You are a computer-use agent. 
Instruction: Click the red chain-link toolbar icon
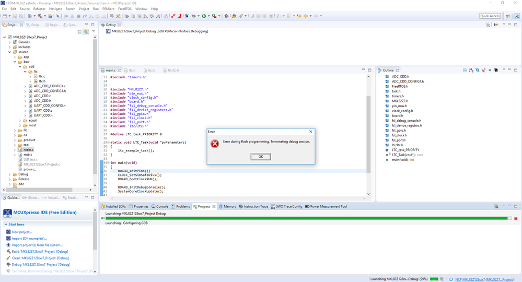click(x=173, y=16)
